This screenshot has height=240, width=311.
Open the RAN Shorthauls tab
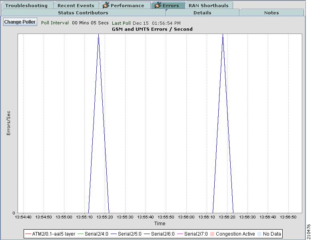208,6
